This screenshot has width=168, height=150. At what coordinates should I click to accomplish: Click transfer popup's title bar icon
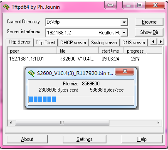(31, 73)
